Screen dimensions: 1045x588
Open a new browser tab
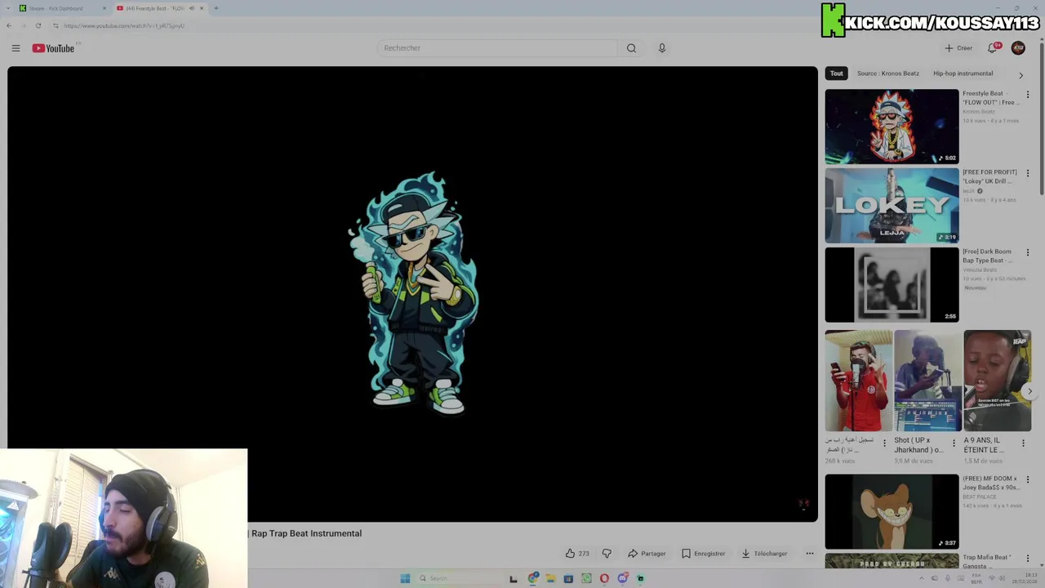(216, 8)
